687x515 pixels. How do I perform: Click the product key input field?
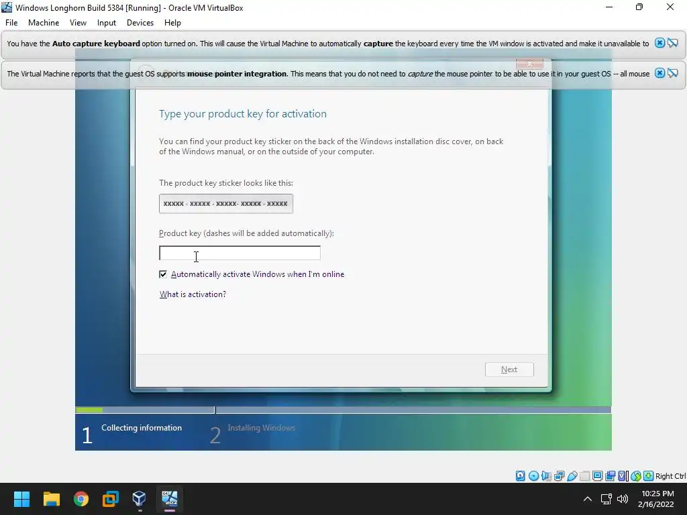coord(240,253)
